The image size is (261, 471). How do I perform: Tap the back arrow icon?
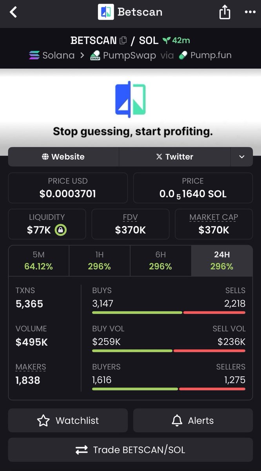[x=14, y=12]
